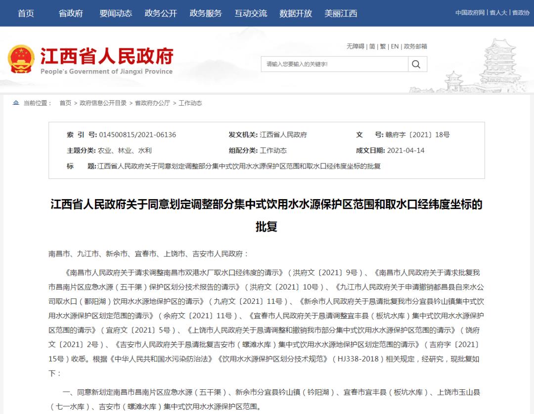Open the 省人大 link
Viewport: 534px width, 414px height.
pos(498,13)
